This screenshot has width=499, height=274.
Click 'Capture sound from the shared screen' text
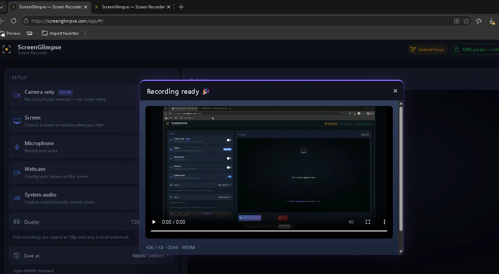[59, 202]
